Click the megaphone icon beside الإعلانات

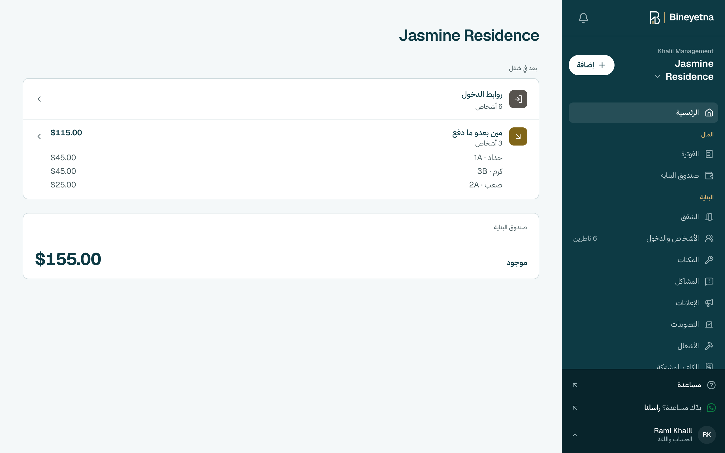(709, 303)
